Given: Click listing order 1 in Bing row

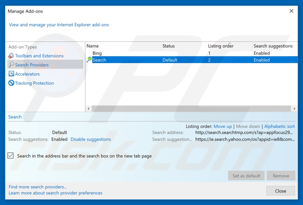Looking at the screenshot, I should [209, 53].
